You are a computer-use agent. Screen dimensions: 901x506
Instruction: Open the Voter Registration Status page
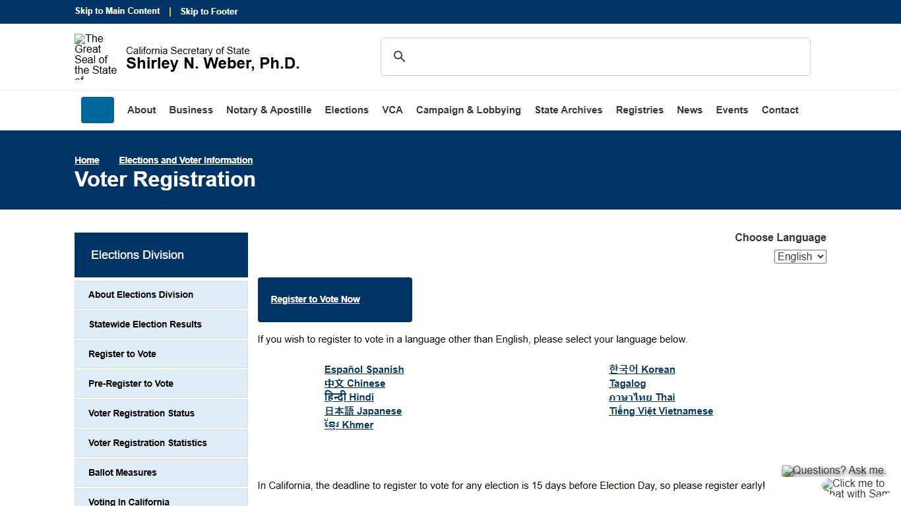click(141, 413)
